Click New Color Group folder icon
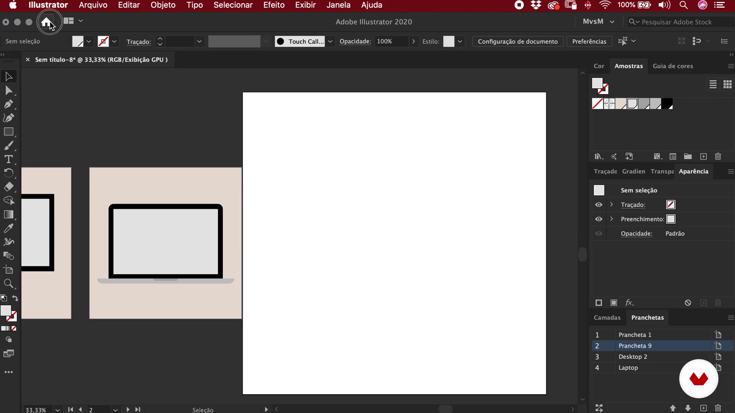The width and height of the screenshot is (735, 413). coord(688,156)
